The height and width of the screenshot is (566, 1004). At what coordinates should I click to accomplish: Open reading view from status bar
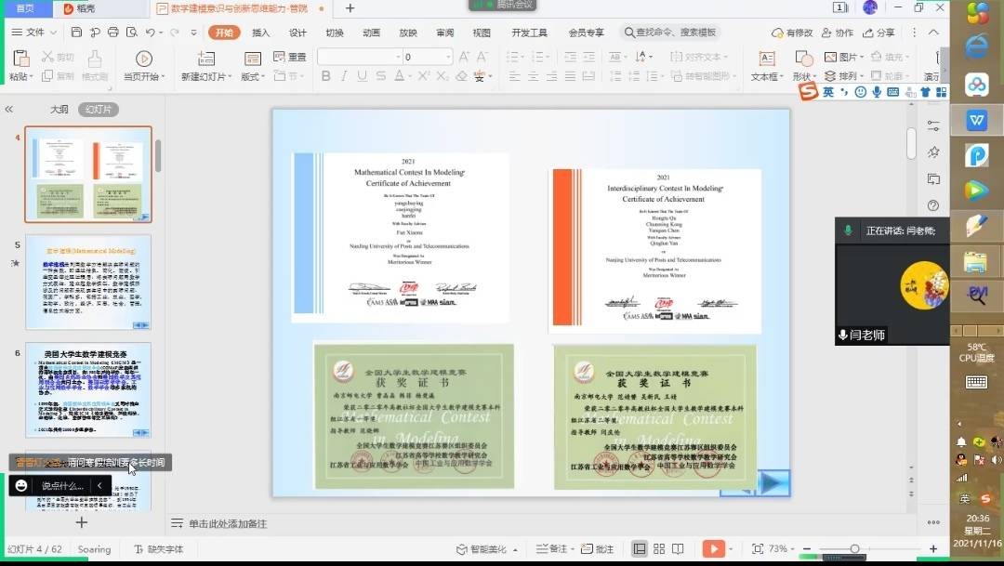coord(679,549)
